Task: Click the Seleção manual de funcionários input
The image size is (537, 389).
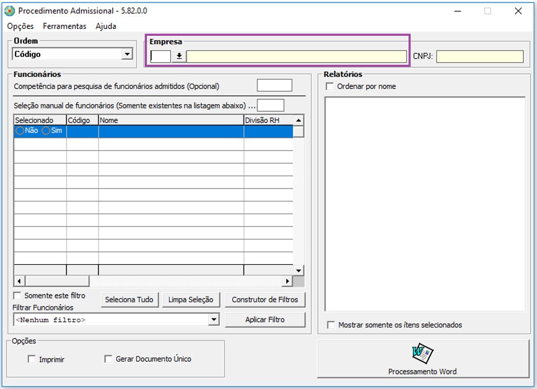Action: point(271,105)
